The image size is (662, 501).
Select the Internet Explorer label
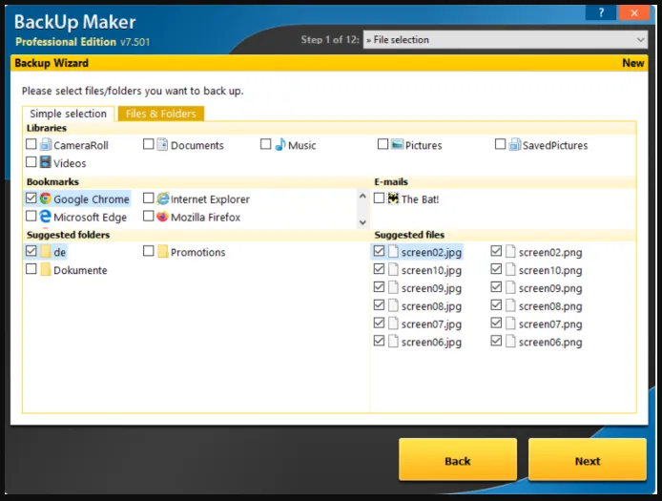210,199
